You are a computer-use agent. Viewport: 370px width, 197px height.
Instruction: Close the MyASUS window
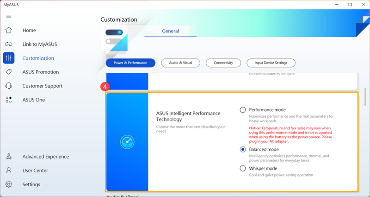(x=363, y=5)
